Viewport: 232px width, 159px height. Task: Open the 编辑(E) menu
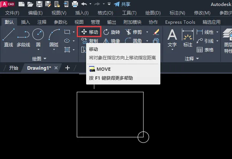(35, 13)
